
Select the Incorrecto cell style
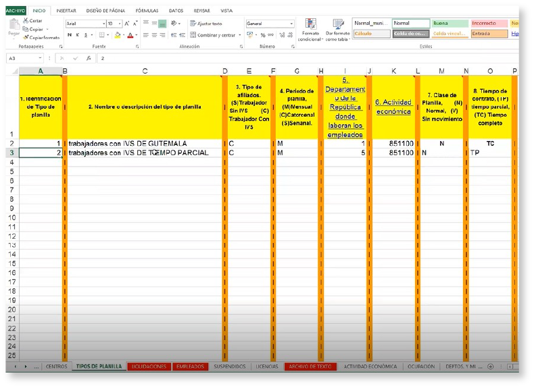pyautogui.click(x=489, y=23)
